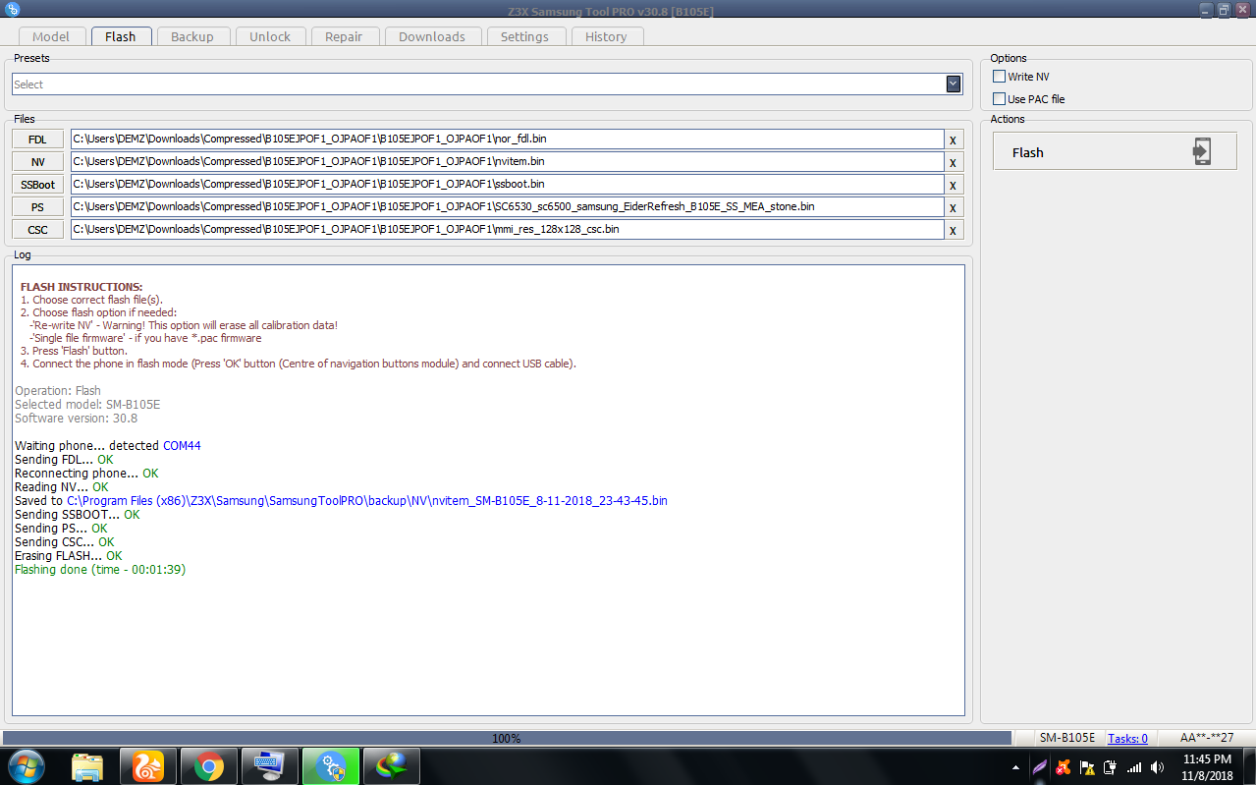Open the Repair tab
This screenshot has height=785, width=1256.
coord(344,36)
